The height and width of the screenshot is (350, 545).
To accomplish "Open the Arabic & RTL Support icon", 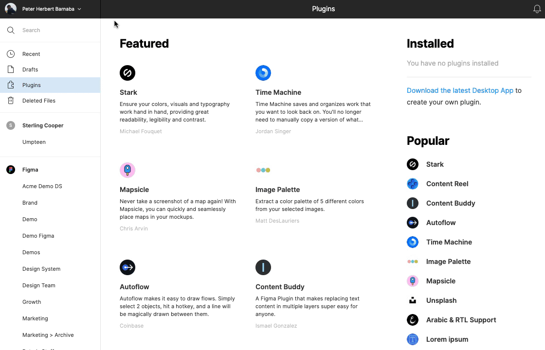I will (x=413, y=320).
